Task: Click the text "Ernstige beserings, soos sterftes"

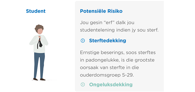Action: click(118, 53)
